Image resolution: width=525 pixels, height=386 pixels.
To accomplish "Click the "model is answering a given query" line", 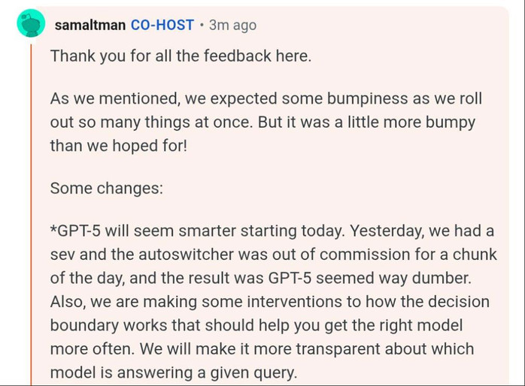I will (x=174, y=372).
